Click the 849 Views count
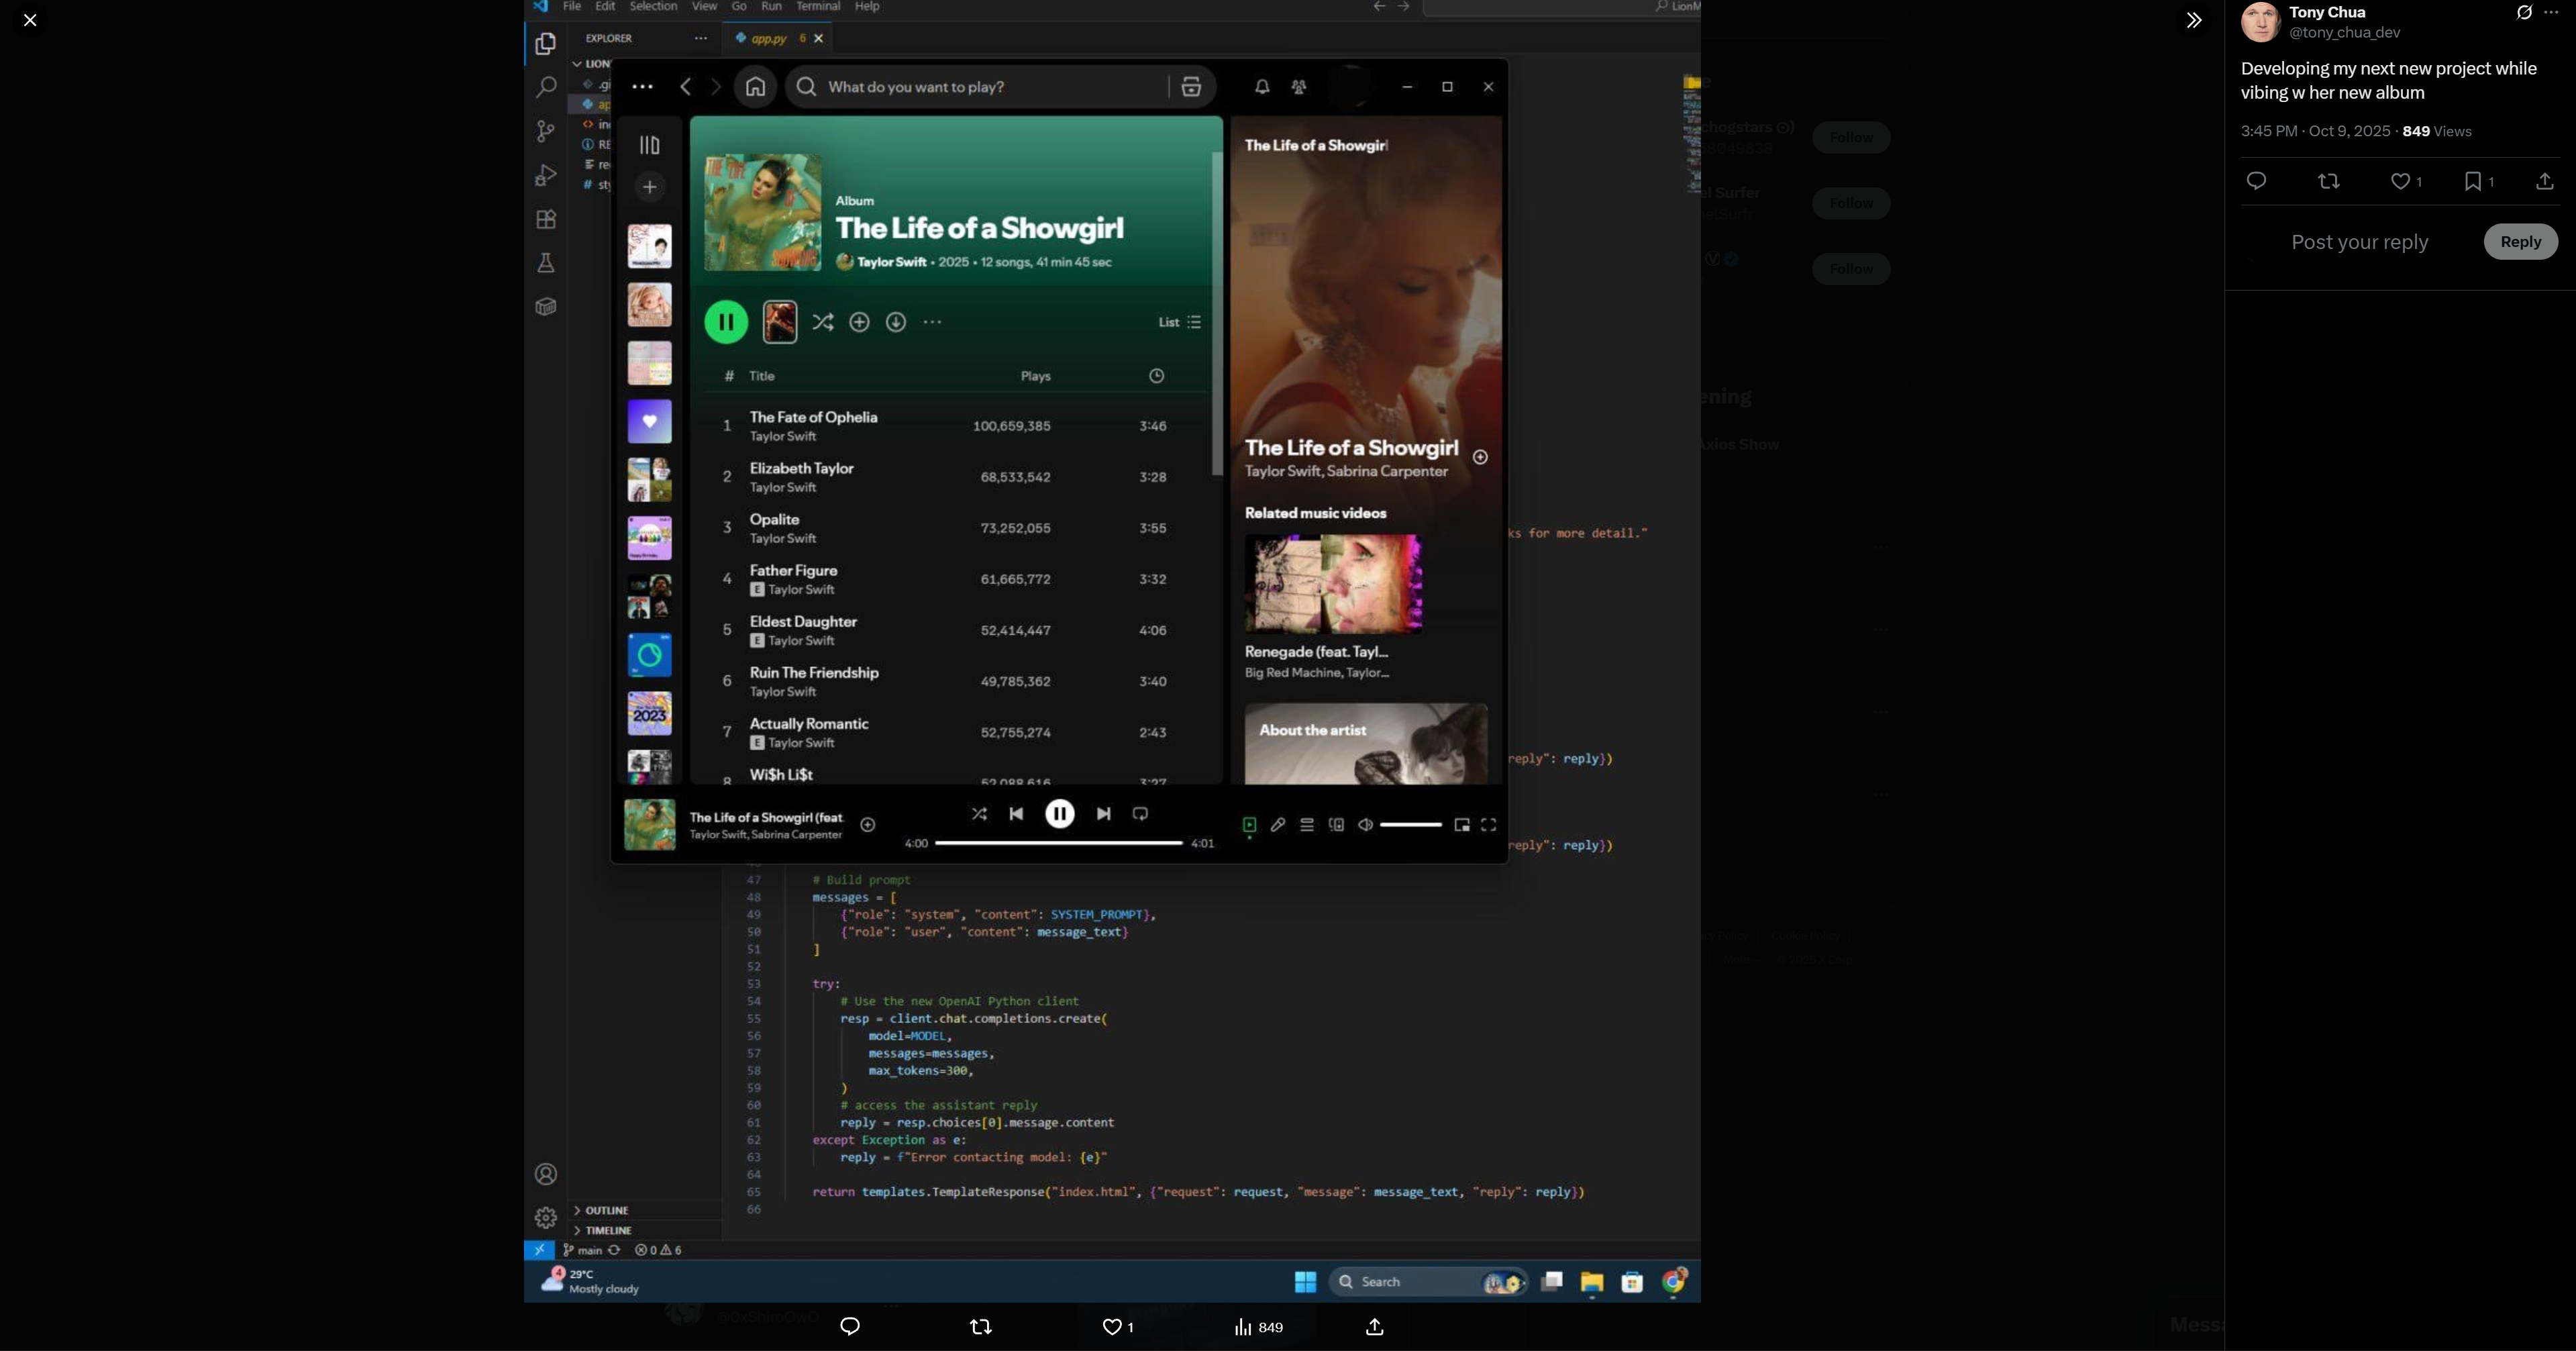 click(2436, 131)
